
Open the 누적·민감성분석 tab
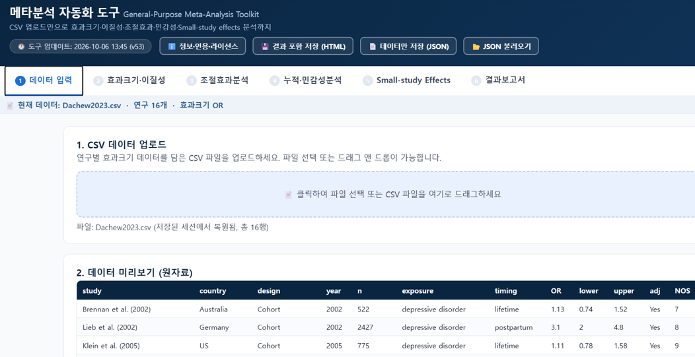(306, 81)
